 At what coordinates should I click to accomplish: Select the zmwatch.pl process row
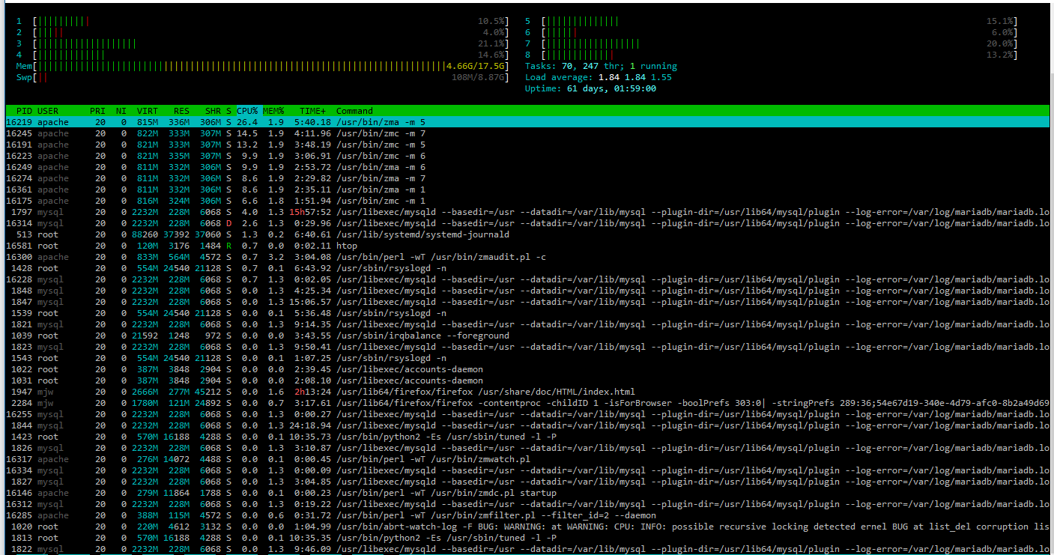coord(527,459)
